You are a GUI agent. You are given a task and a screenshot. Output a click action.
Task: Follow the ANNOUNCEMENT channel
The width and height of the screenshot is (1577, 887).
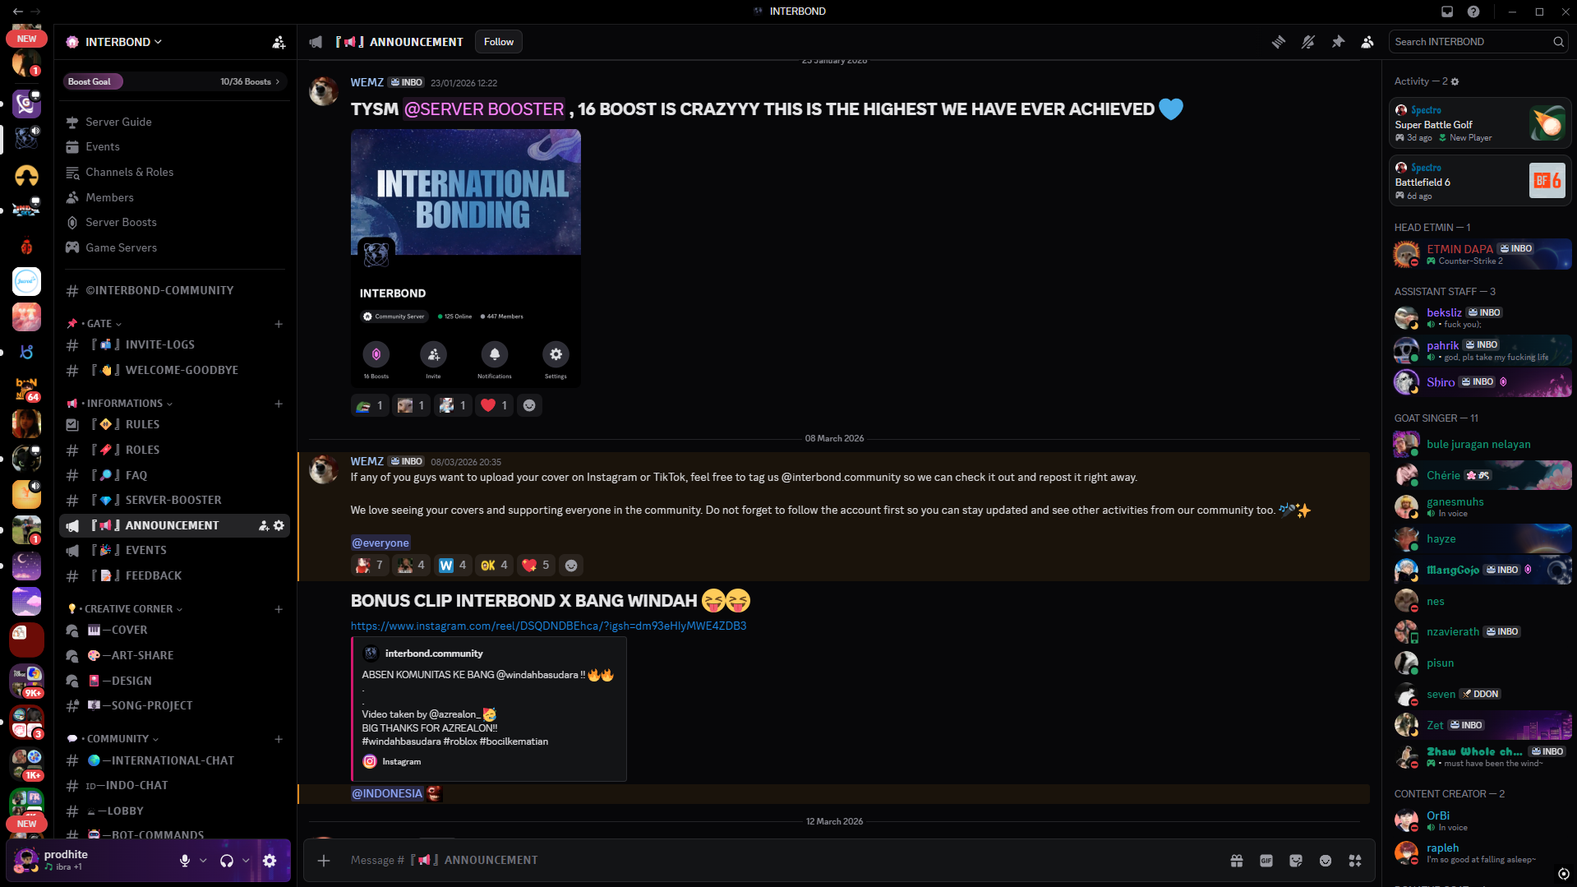click(x=499, y=42)
